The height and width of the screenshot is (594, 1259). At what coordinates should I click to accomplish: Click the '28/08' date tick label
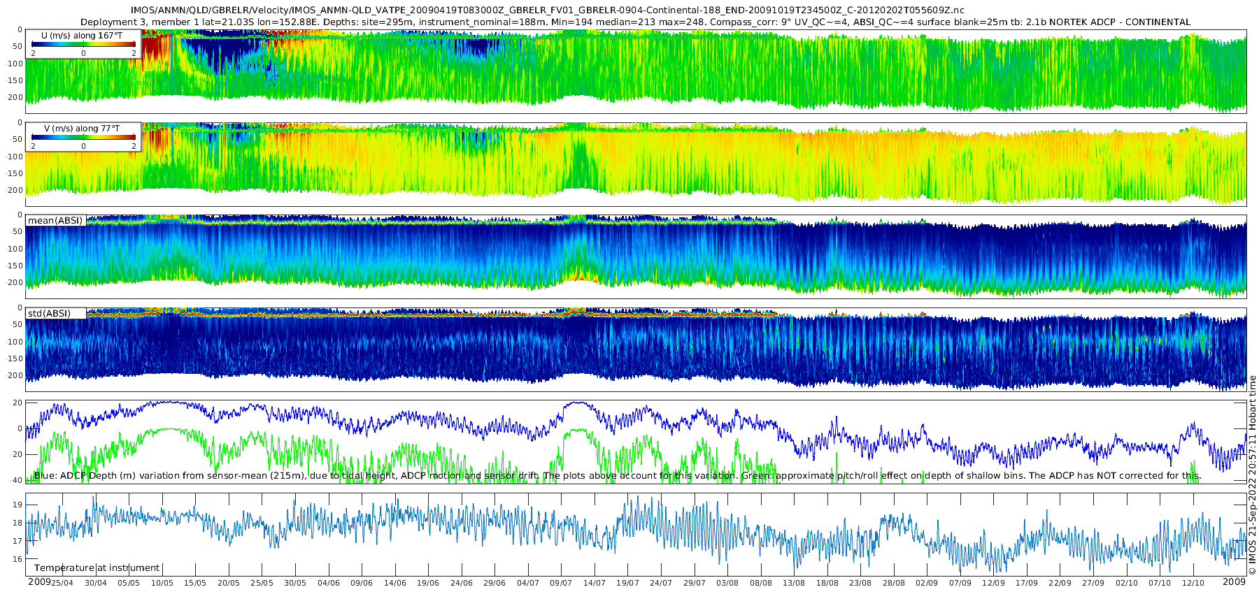coord(894,583)
